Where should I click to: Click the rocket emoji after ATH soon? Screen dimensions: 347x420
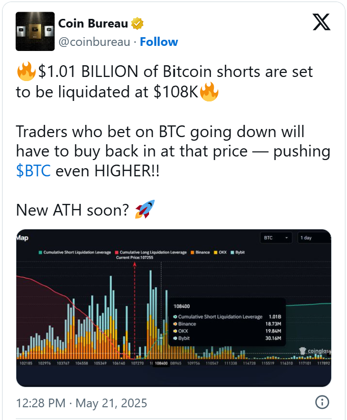[145, 209]
